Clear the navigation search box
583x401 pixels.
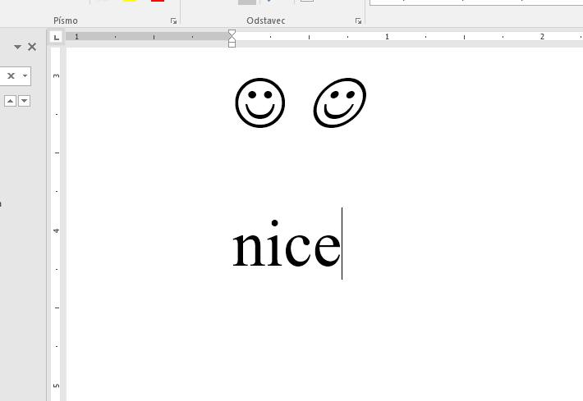point(11,75)
